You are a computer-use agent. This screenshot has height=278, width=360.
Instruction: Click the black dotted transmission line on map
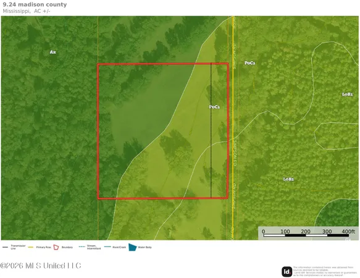coord(211,130)
